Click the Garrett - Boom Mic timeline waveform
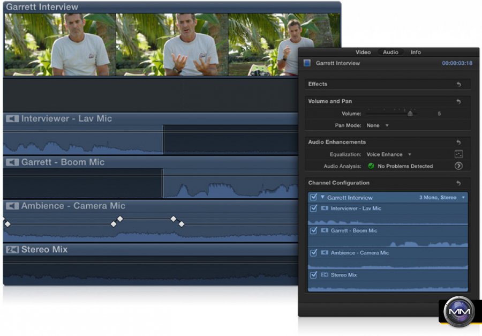The image size is (482, 336). (x=150, y=184)
